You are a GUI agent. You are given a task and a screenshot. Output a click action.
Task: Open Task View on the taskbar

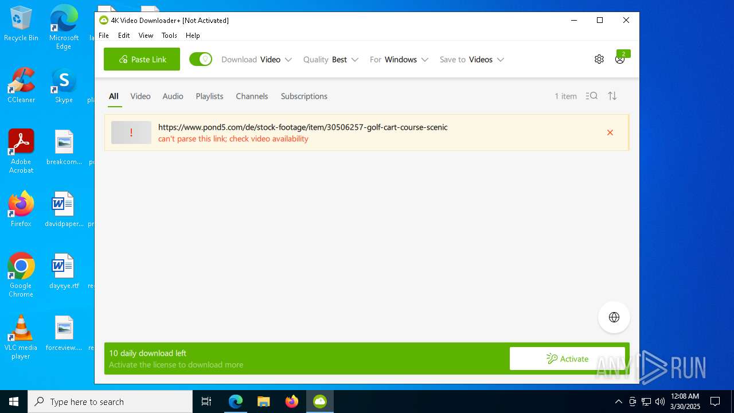tap(206, 402)
